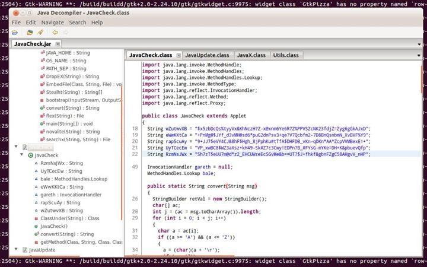Click the Open File folder icon in toolbar
The image size is (427, 267).
coord(15,32)
